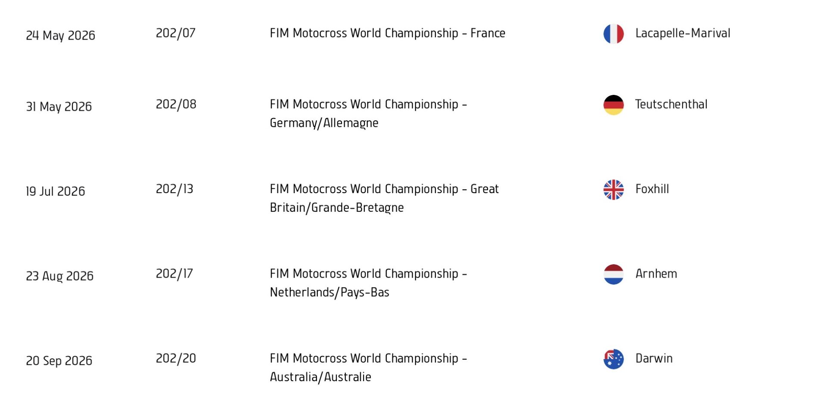Open the Australia/Australie championship event
The height and width of the screenshot is (407, 827).
368,367
